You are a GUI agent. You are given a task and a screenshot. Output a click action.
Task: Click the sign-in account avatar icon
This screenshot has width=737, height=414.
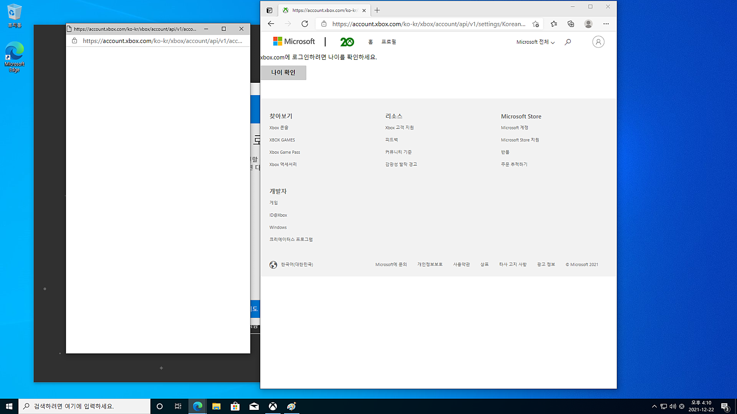[598, 42]
